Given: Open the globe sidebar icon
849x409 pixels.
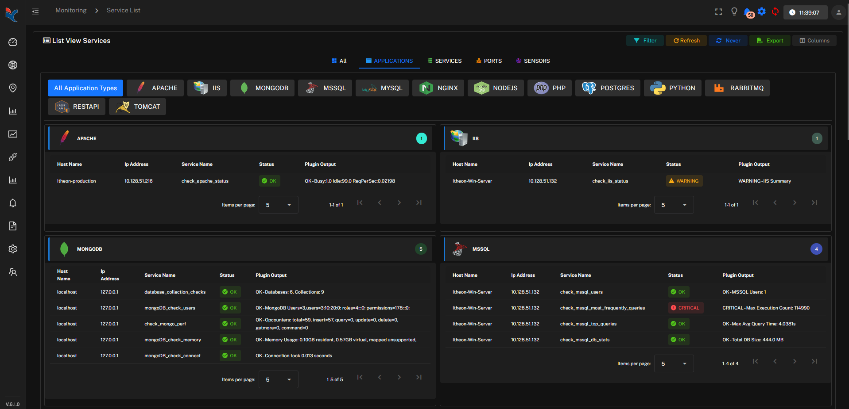Looking at the screenshot, I should (x=13, y=65).
